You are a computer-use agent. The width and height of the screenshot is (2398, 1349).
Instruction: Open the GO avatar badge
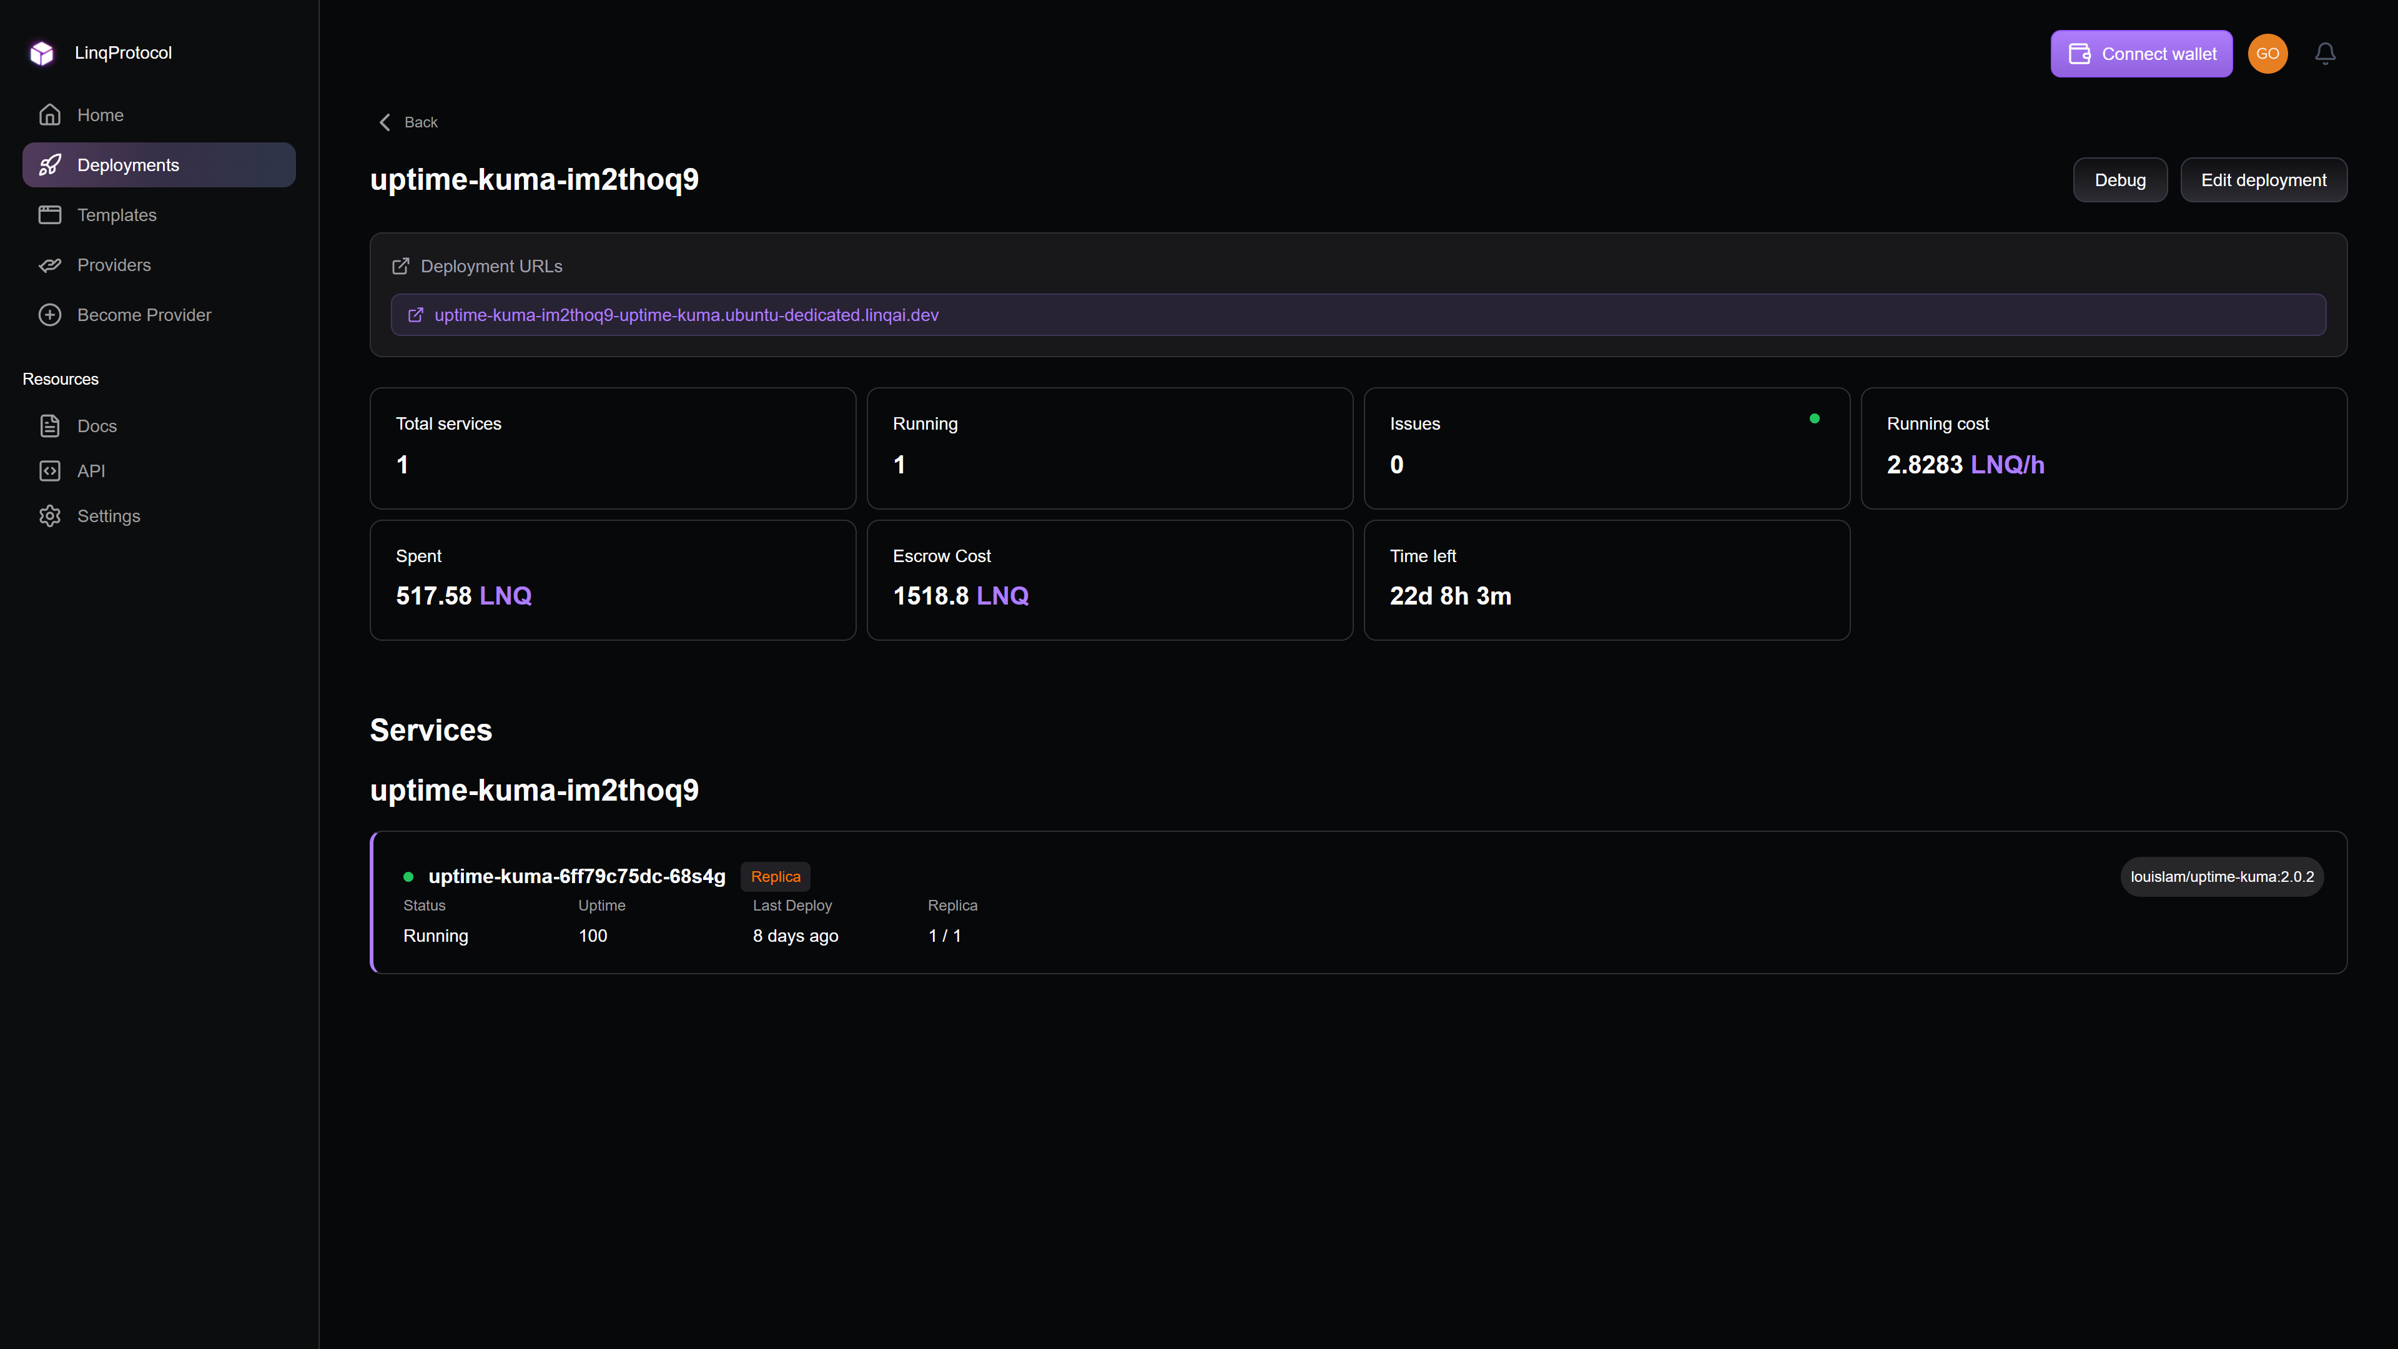[2267, 53]
